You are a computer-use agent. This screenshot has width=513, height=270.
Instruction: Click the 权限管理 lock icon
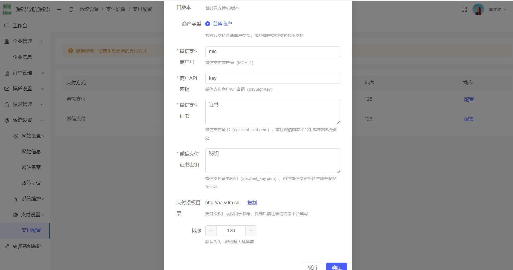7,105
